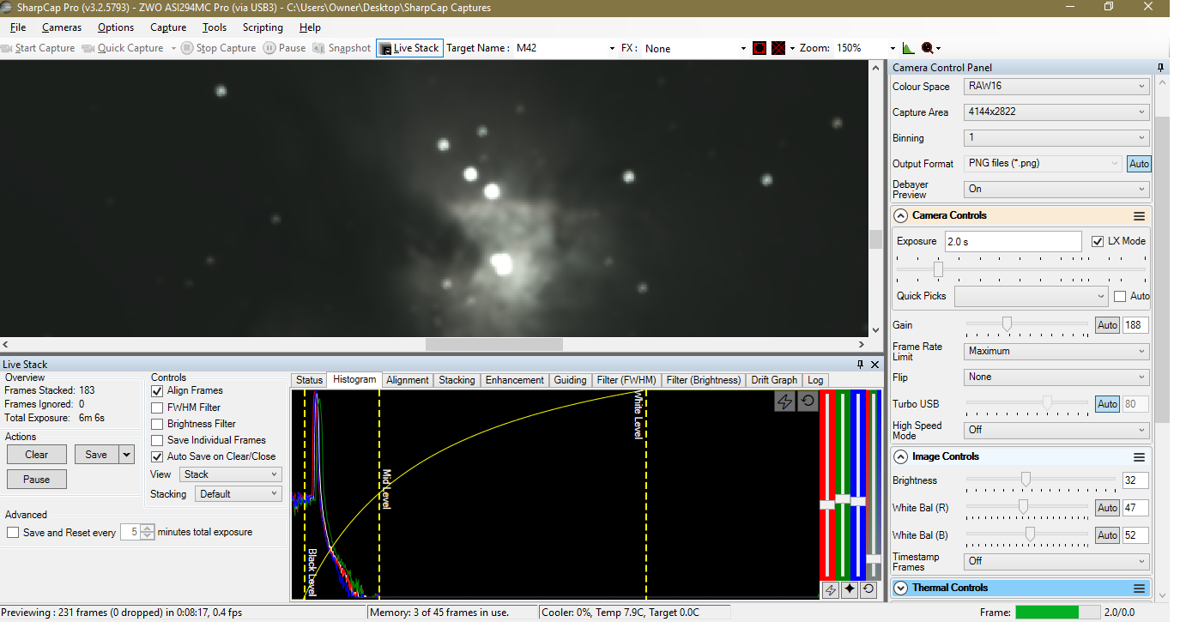Image resolution: width=1180 pixels, height=634 pixels.
Task: Open the Cameras menu
Action: (x=62, y=27)
